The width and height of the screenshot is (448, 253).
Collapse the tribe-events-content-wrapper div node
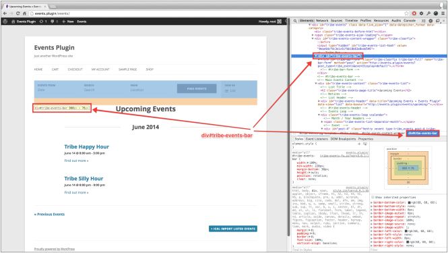(x=313, y=38)
